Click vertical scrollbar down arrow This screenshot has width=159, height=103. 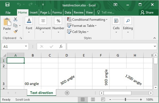(156, 87)
